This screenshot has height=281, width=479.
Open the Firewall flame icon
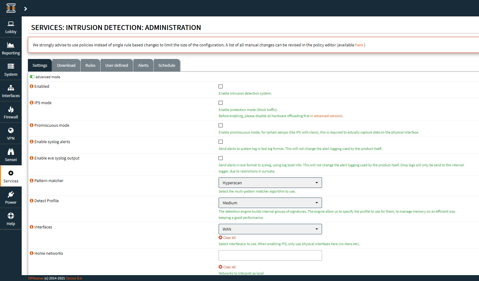pyautogui.click(x=11, y=109)
